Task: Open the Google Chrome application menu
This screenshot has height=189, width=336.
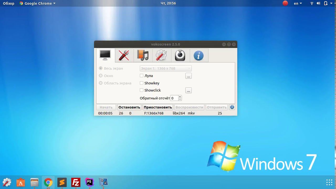Action: point(38,3)
